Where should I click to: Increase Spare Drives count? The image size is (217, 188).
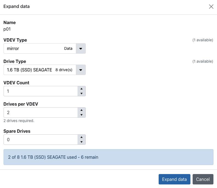(82, 137)
